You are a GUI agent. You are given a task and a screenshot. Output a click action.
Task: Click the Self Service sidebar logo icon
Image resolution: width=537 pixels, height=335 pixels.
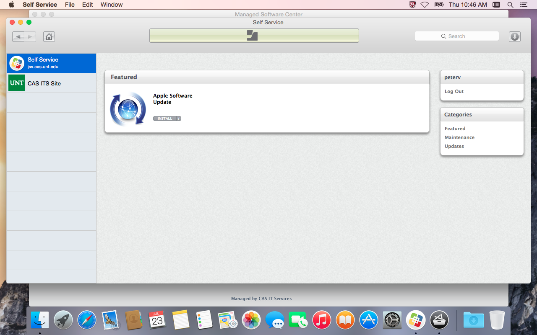click(17, 63)
